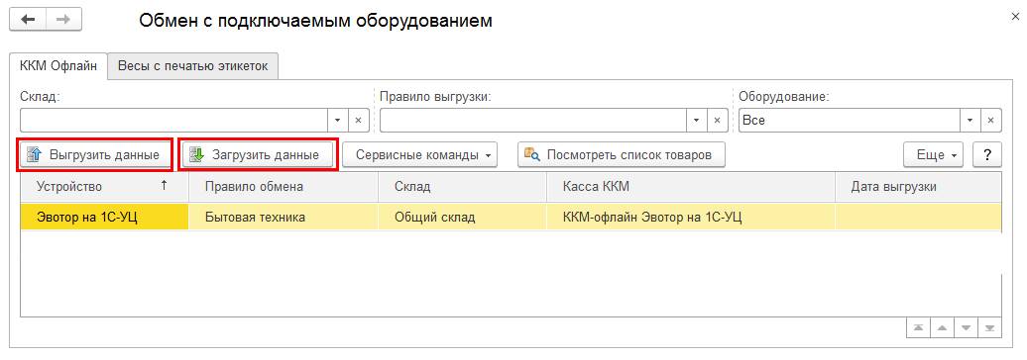This screenshot has width=1027, height=360.
Task: Sort by the Устройство column header
Action: [104, 186]
